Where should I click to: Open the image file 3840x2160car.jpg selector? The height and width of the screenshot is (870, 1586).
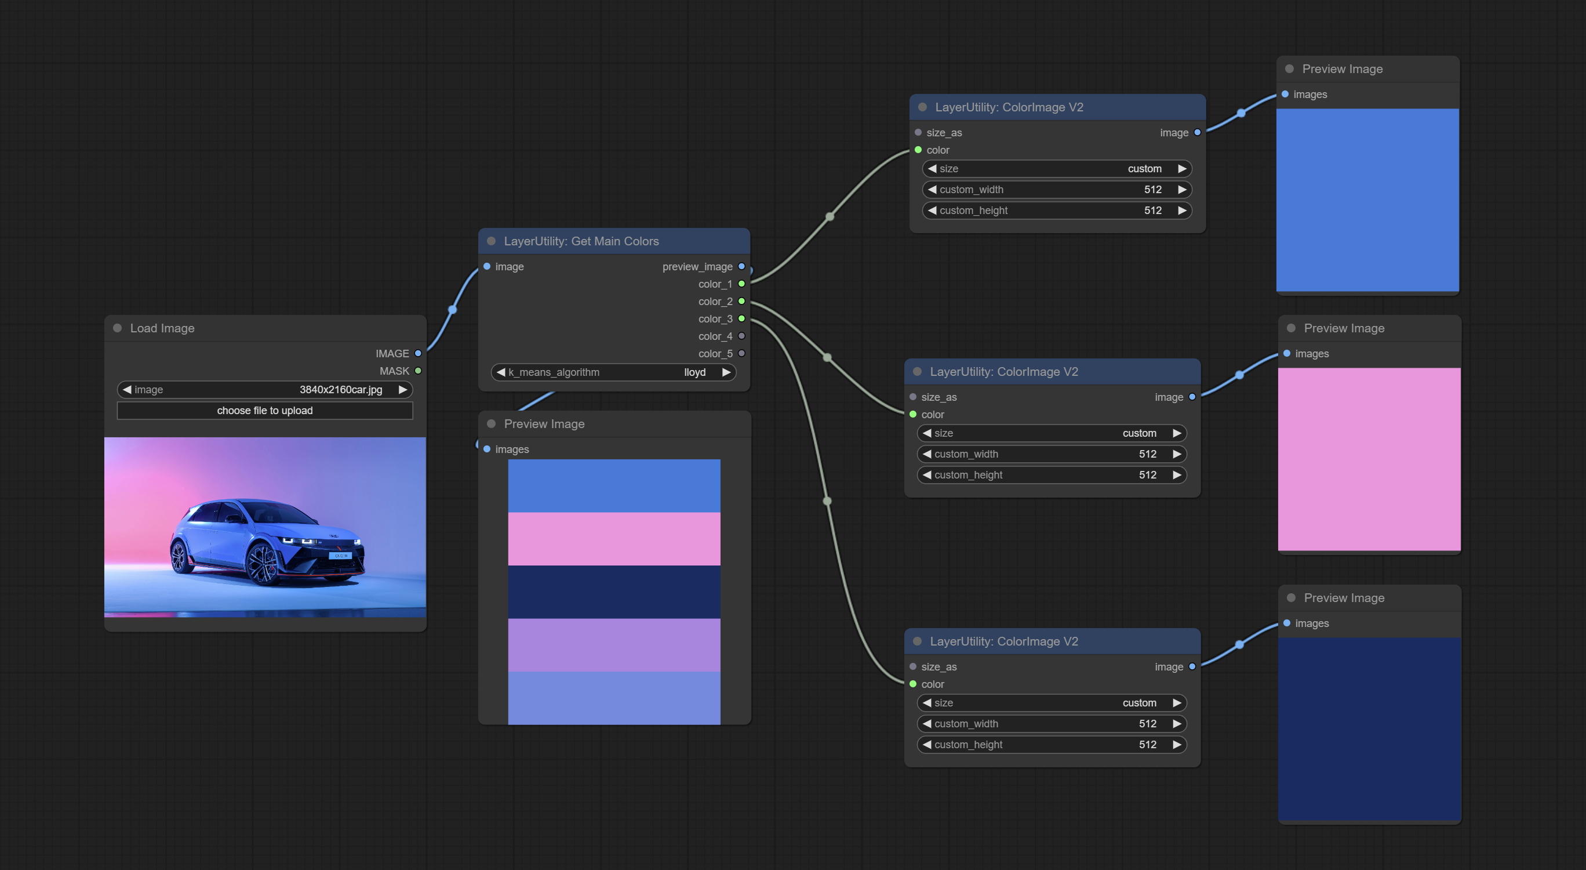[265, 389]
